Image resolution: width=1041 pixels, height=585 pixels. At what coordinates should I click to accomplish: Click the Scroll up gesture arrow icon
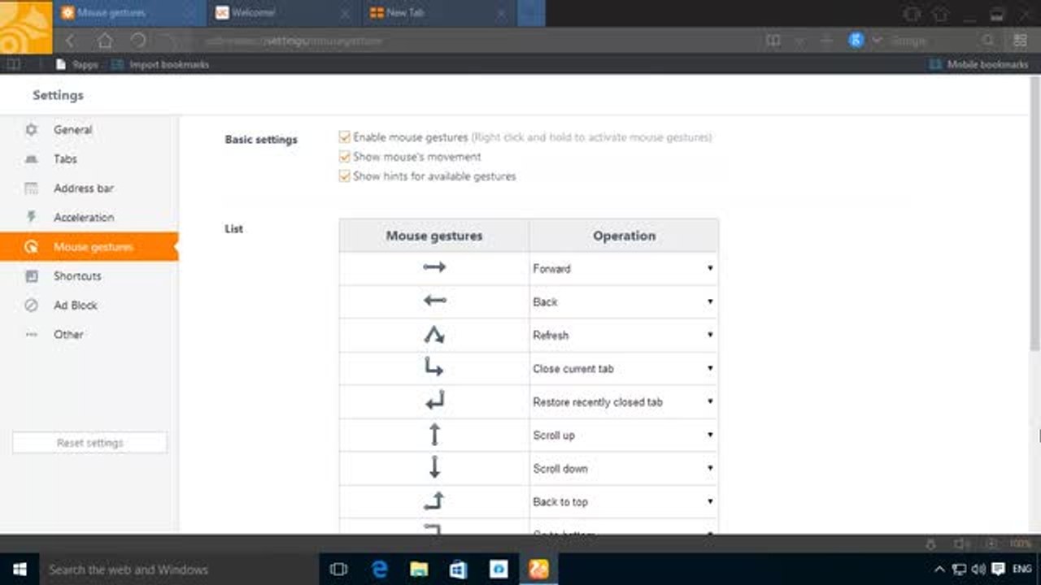point(434,435)
